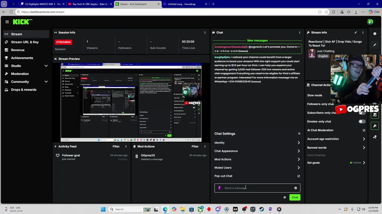This screenshot has width=382, height=214.
Task: Toggle Emotes-only chat switch
Action: [x=362, y=121]
